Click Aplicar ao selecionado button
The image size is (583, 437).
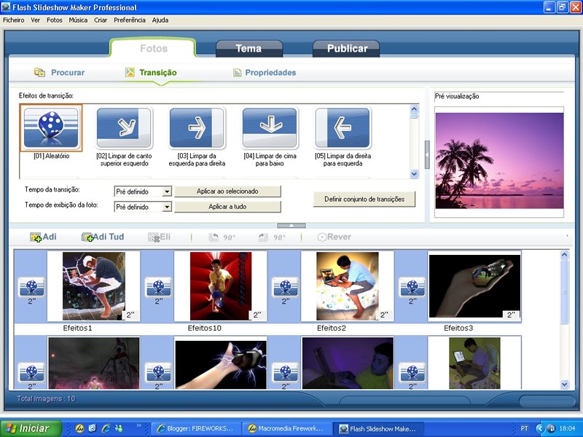pyautogui.click(x=227, y=192)
